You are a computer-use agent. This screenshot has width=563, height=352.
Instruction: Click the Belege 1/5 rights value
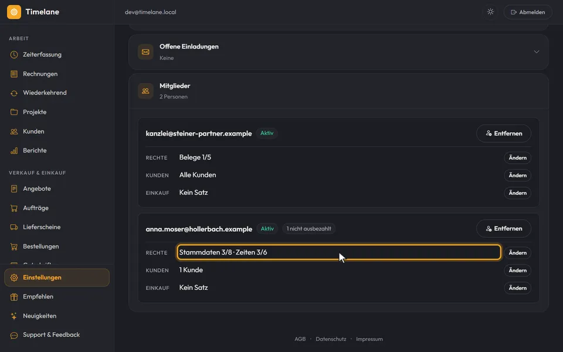click(195, 157)
